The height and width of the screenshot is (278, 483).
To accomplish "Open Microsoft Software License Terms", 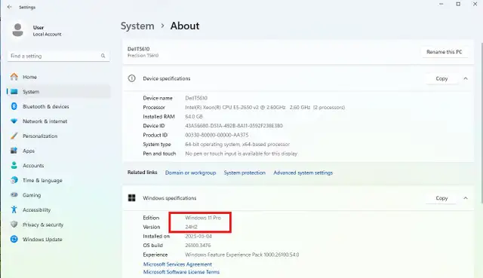I will pos(181,272).
